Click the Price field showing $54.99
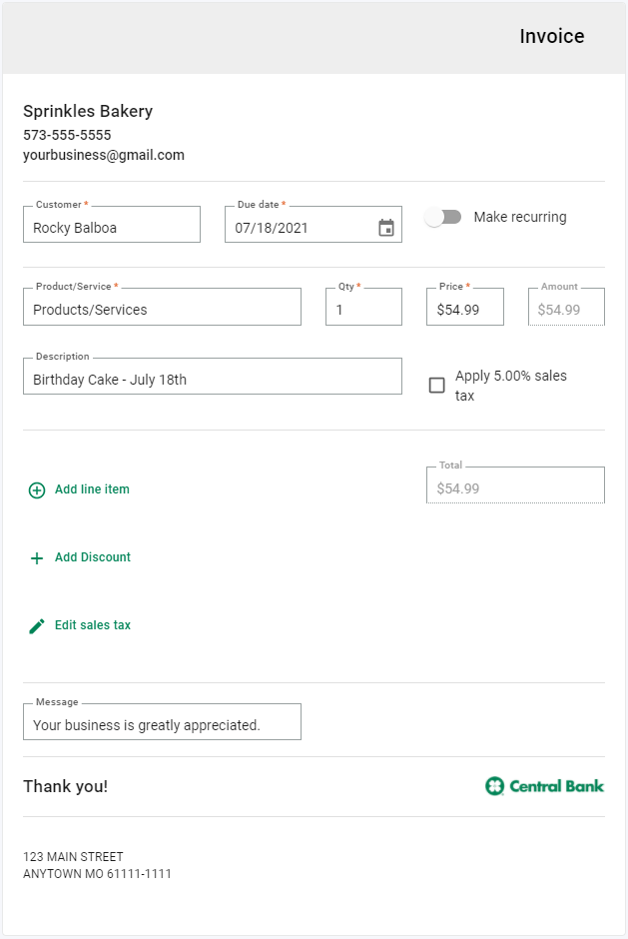Screen dimensions: 628x939 464,306
